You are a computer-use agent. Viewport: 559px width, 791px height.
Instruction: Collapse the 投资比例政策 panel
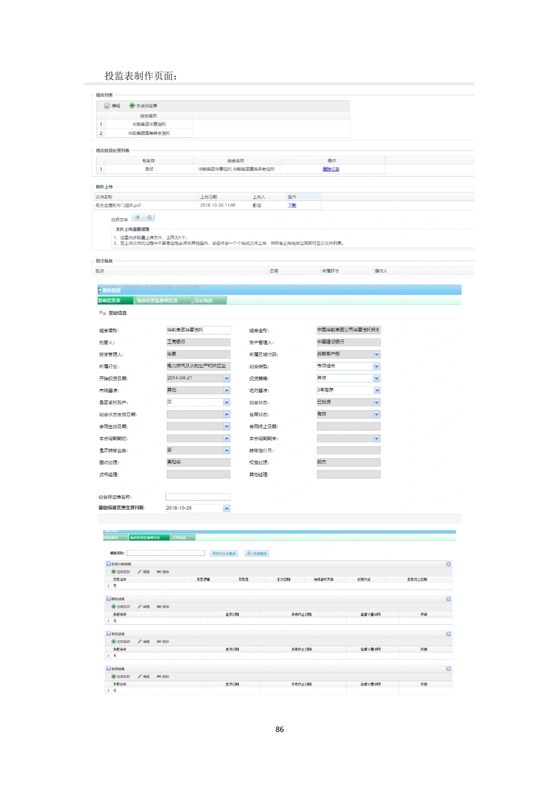[x=448, y=564]
